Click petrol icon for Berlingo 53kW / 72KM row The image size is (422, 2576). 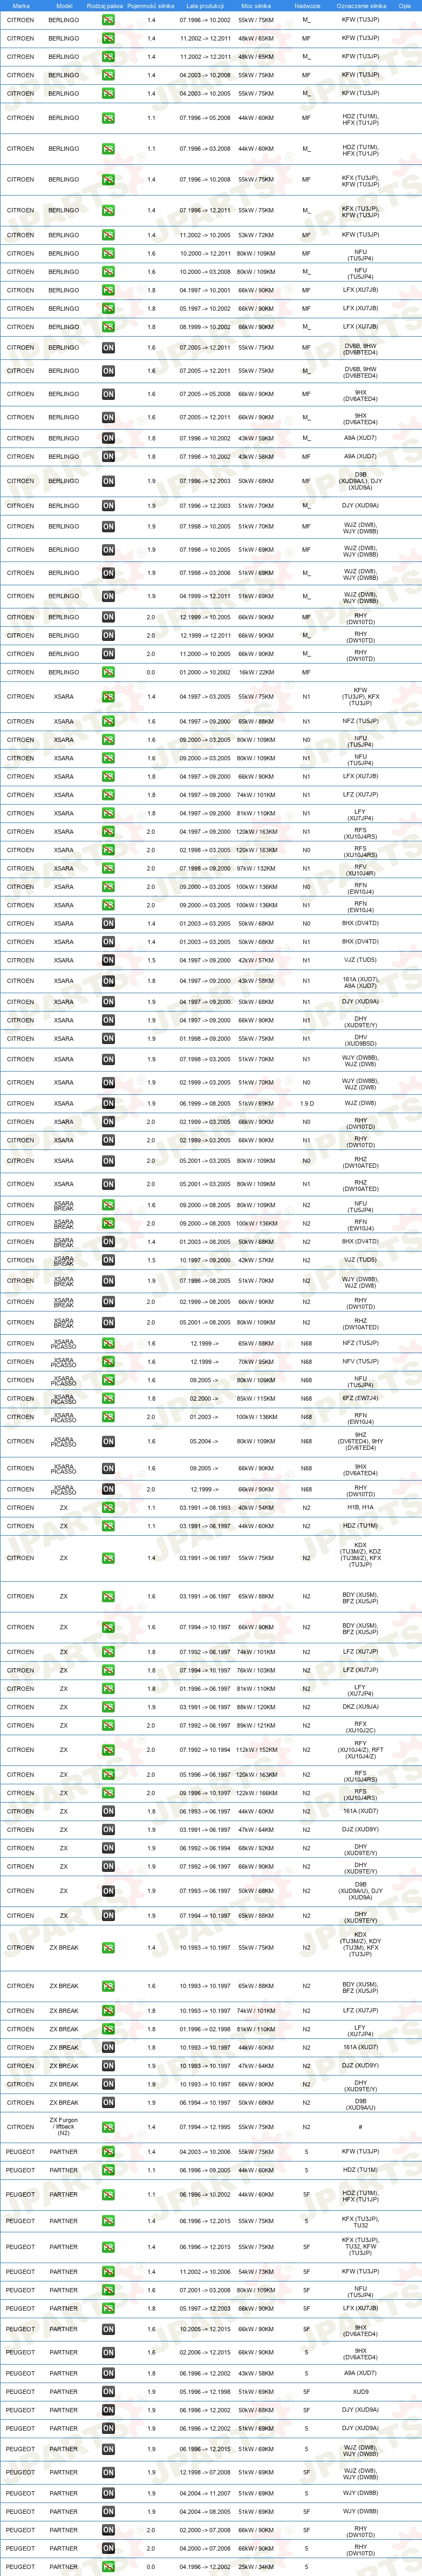pyautogui.click(x=108, y=235)
